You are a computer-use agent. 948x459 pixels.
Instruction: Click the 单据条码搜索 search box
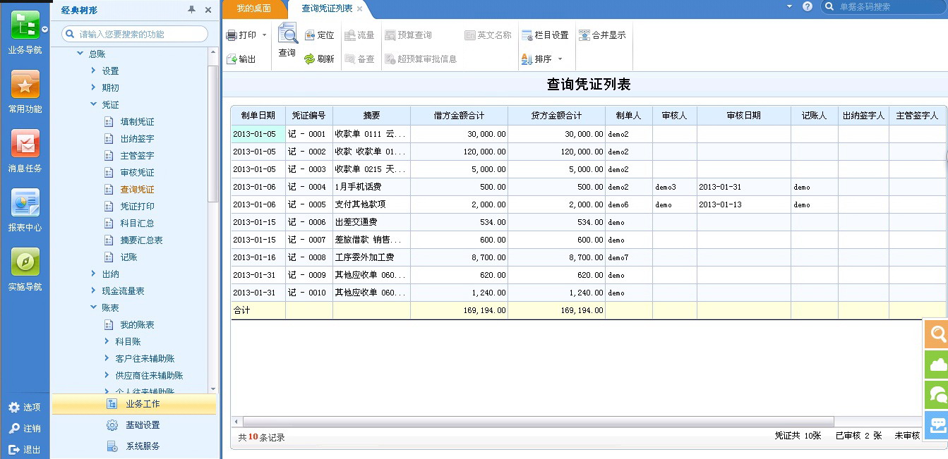tap(882, 6)
